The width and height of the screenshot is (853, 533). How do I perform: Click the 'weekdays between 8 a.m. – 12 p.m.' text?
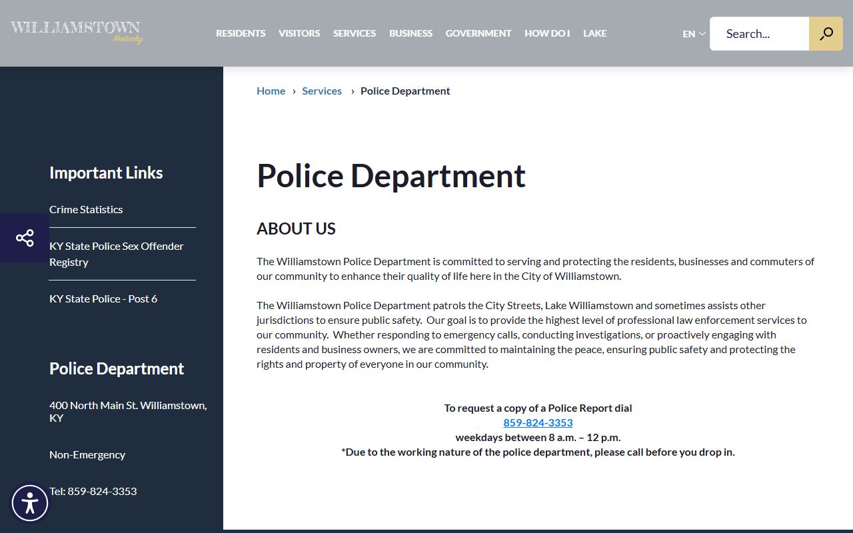coord(538,437)
